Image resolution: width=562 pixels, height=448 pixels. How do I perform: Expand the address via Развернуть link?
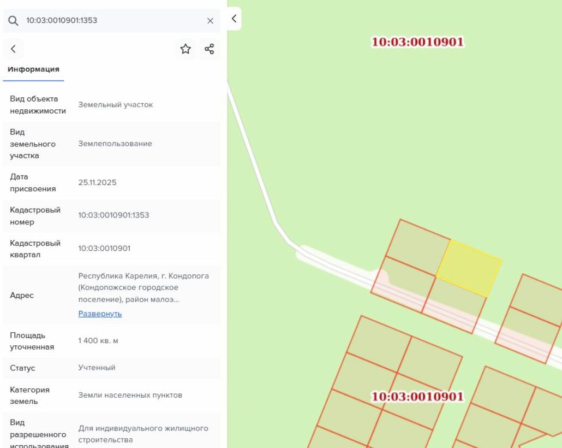[100, 314]
